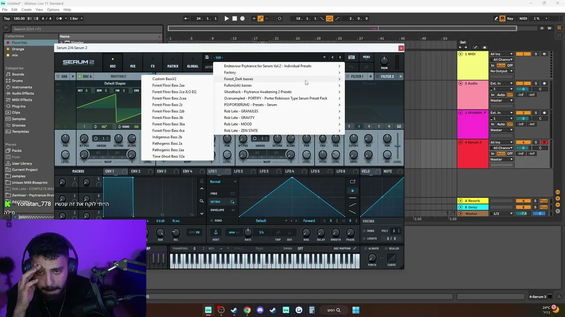Screen dimensions: 565x317
Task: Open the 1 MIDI track All Ins dropdown
Action: click(501, 54)
